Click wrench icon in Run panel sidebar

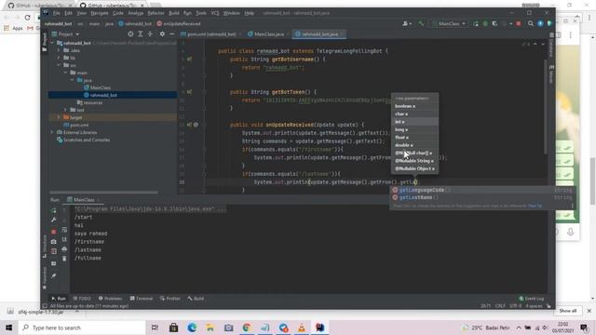54,220
